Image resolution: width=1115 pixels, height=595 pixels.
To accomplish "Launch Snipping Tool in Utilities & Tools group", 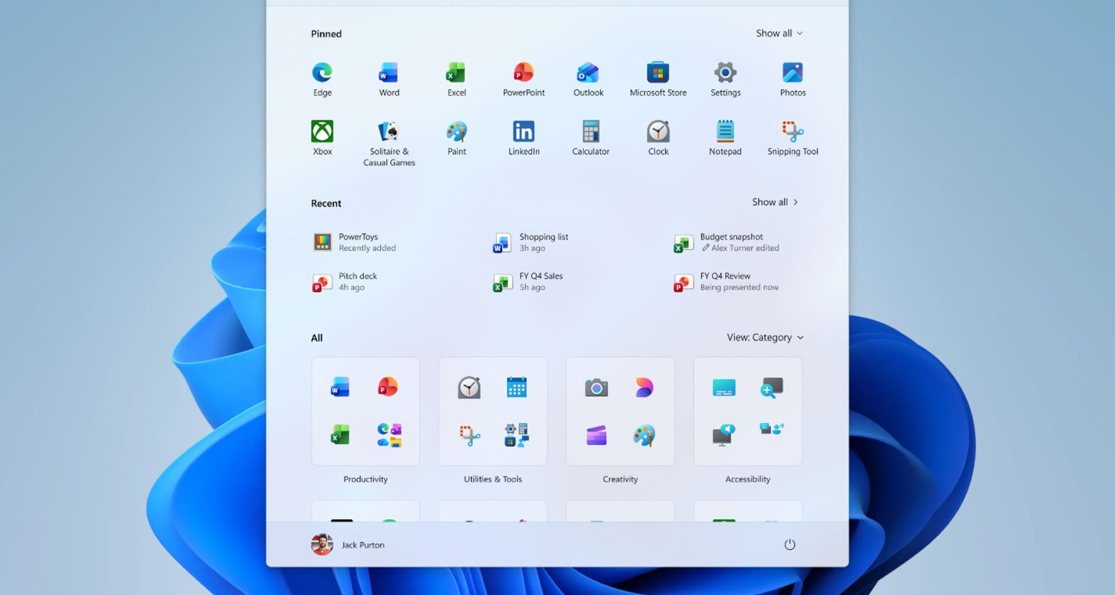I will (469, 435).
